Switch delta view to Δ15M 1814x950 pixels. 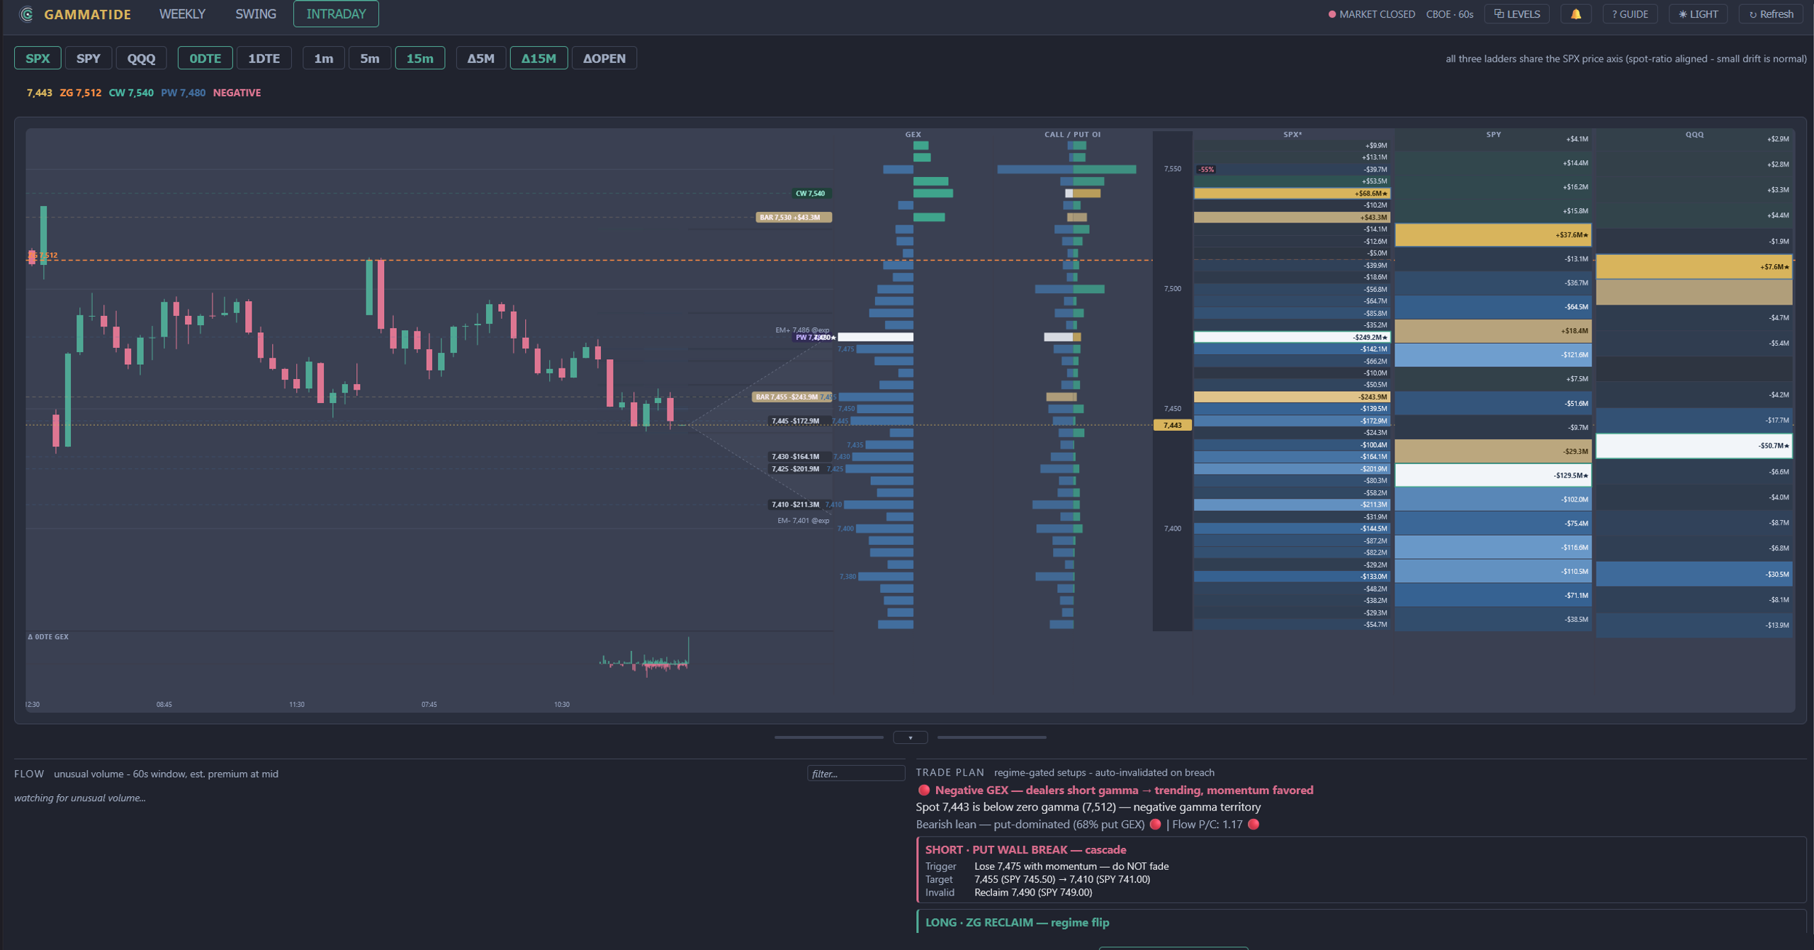coord(539,58)
